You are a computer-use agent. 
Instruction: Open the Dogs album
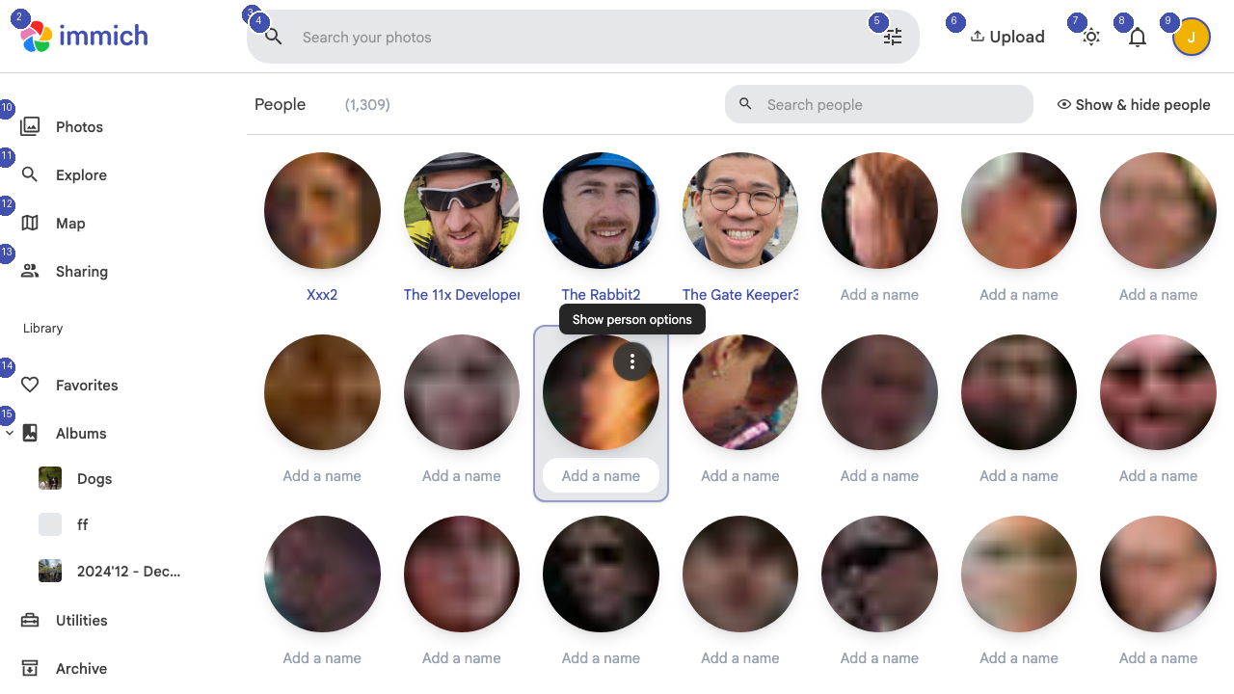point(94,478)
